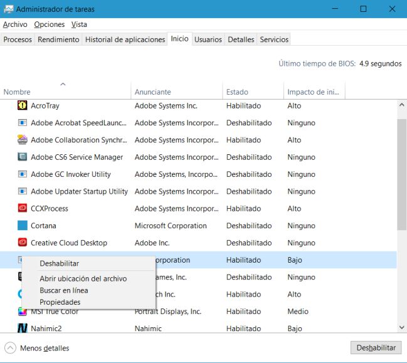Click Menos detalles to collapse view
Image resolution: width=407 pixels, height=363 pixels.
pos(45,348)
